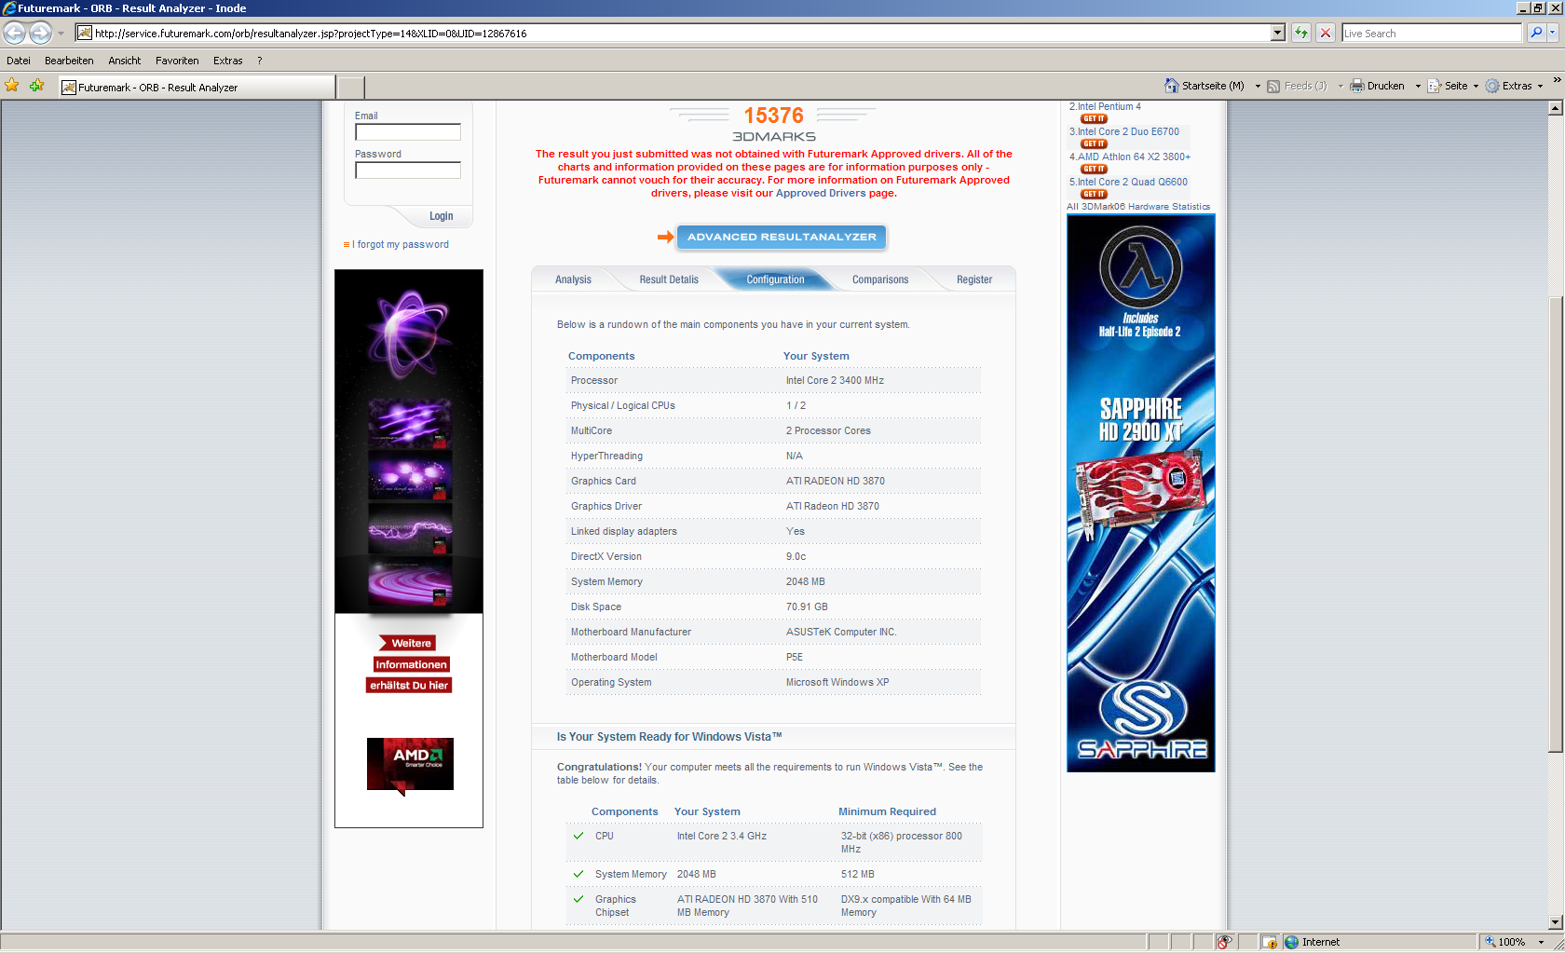Click the AMD Smarter Choice logo
Screen dimensions: 1565x954
pos(410,765)
